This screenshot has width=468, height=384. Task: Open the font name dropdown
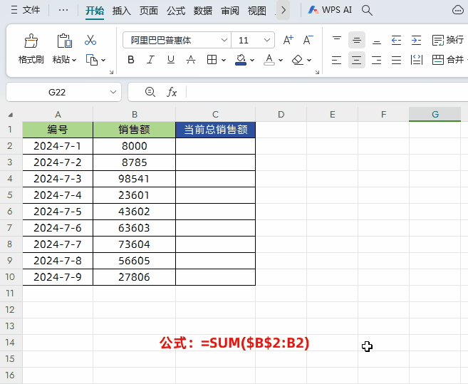pos(224,40)
